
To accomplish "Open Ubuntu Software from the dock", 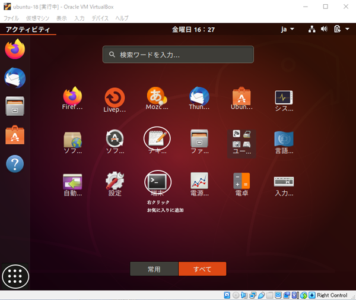I will 15,135.
